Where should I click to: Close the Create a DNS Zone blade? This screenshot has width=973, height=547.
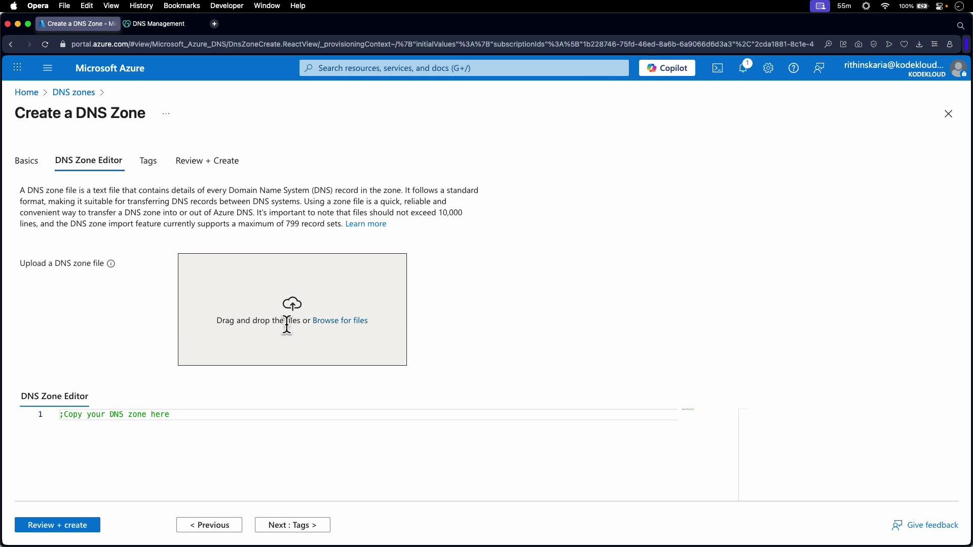[949, 114]
